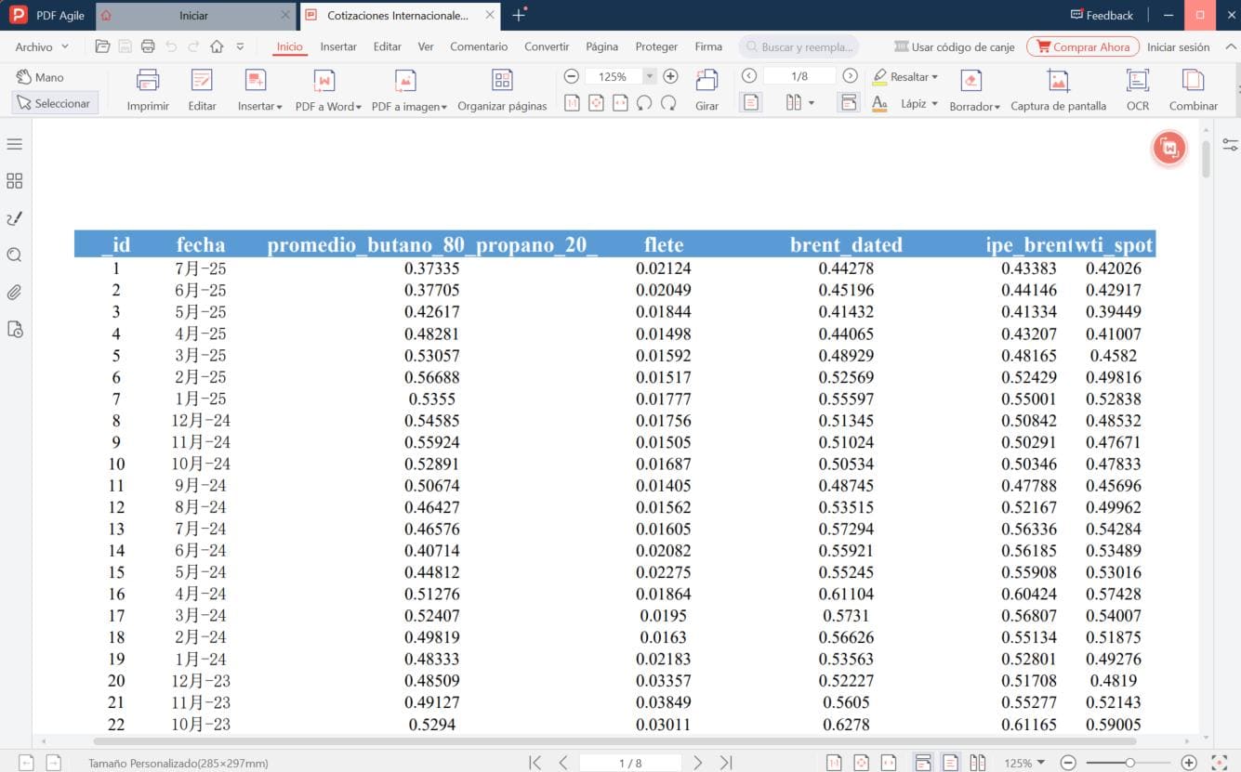Open the Captura de pantalla tool

(x=1058, y=89)
